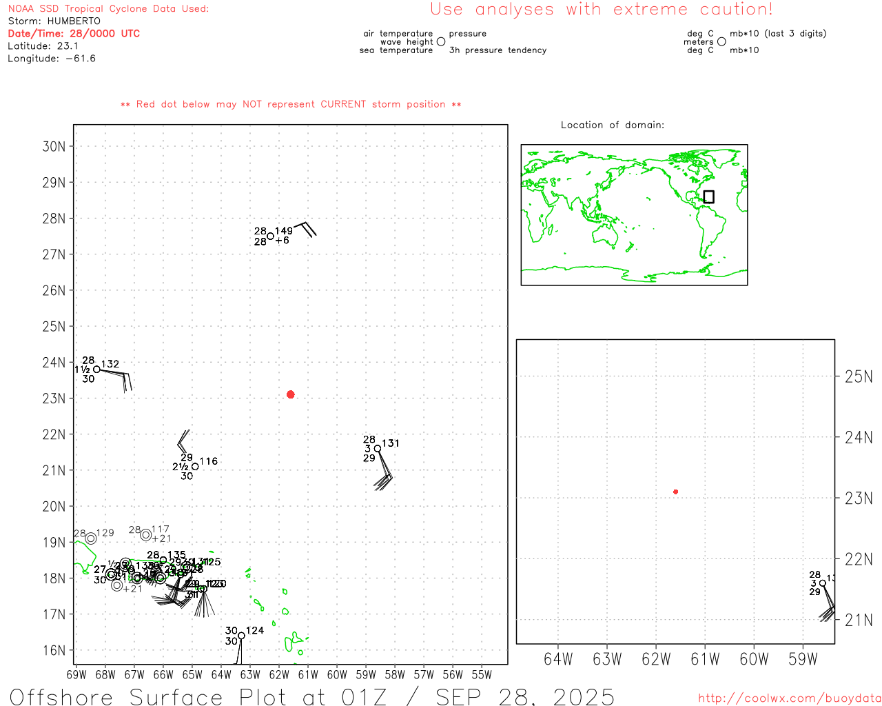Click the '62W' main map longitude label
The image size is (882, 706).
279,674
